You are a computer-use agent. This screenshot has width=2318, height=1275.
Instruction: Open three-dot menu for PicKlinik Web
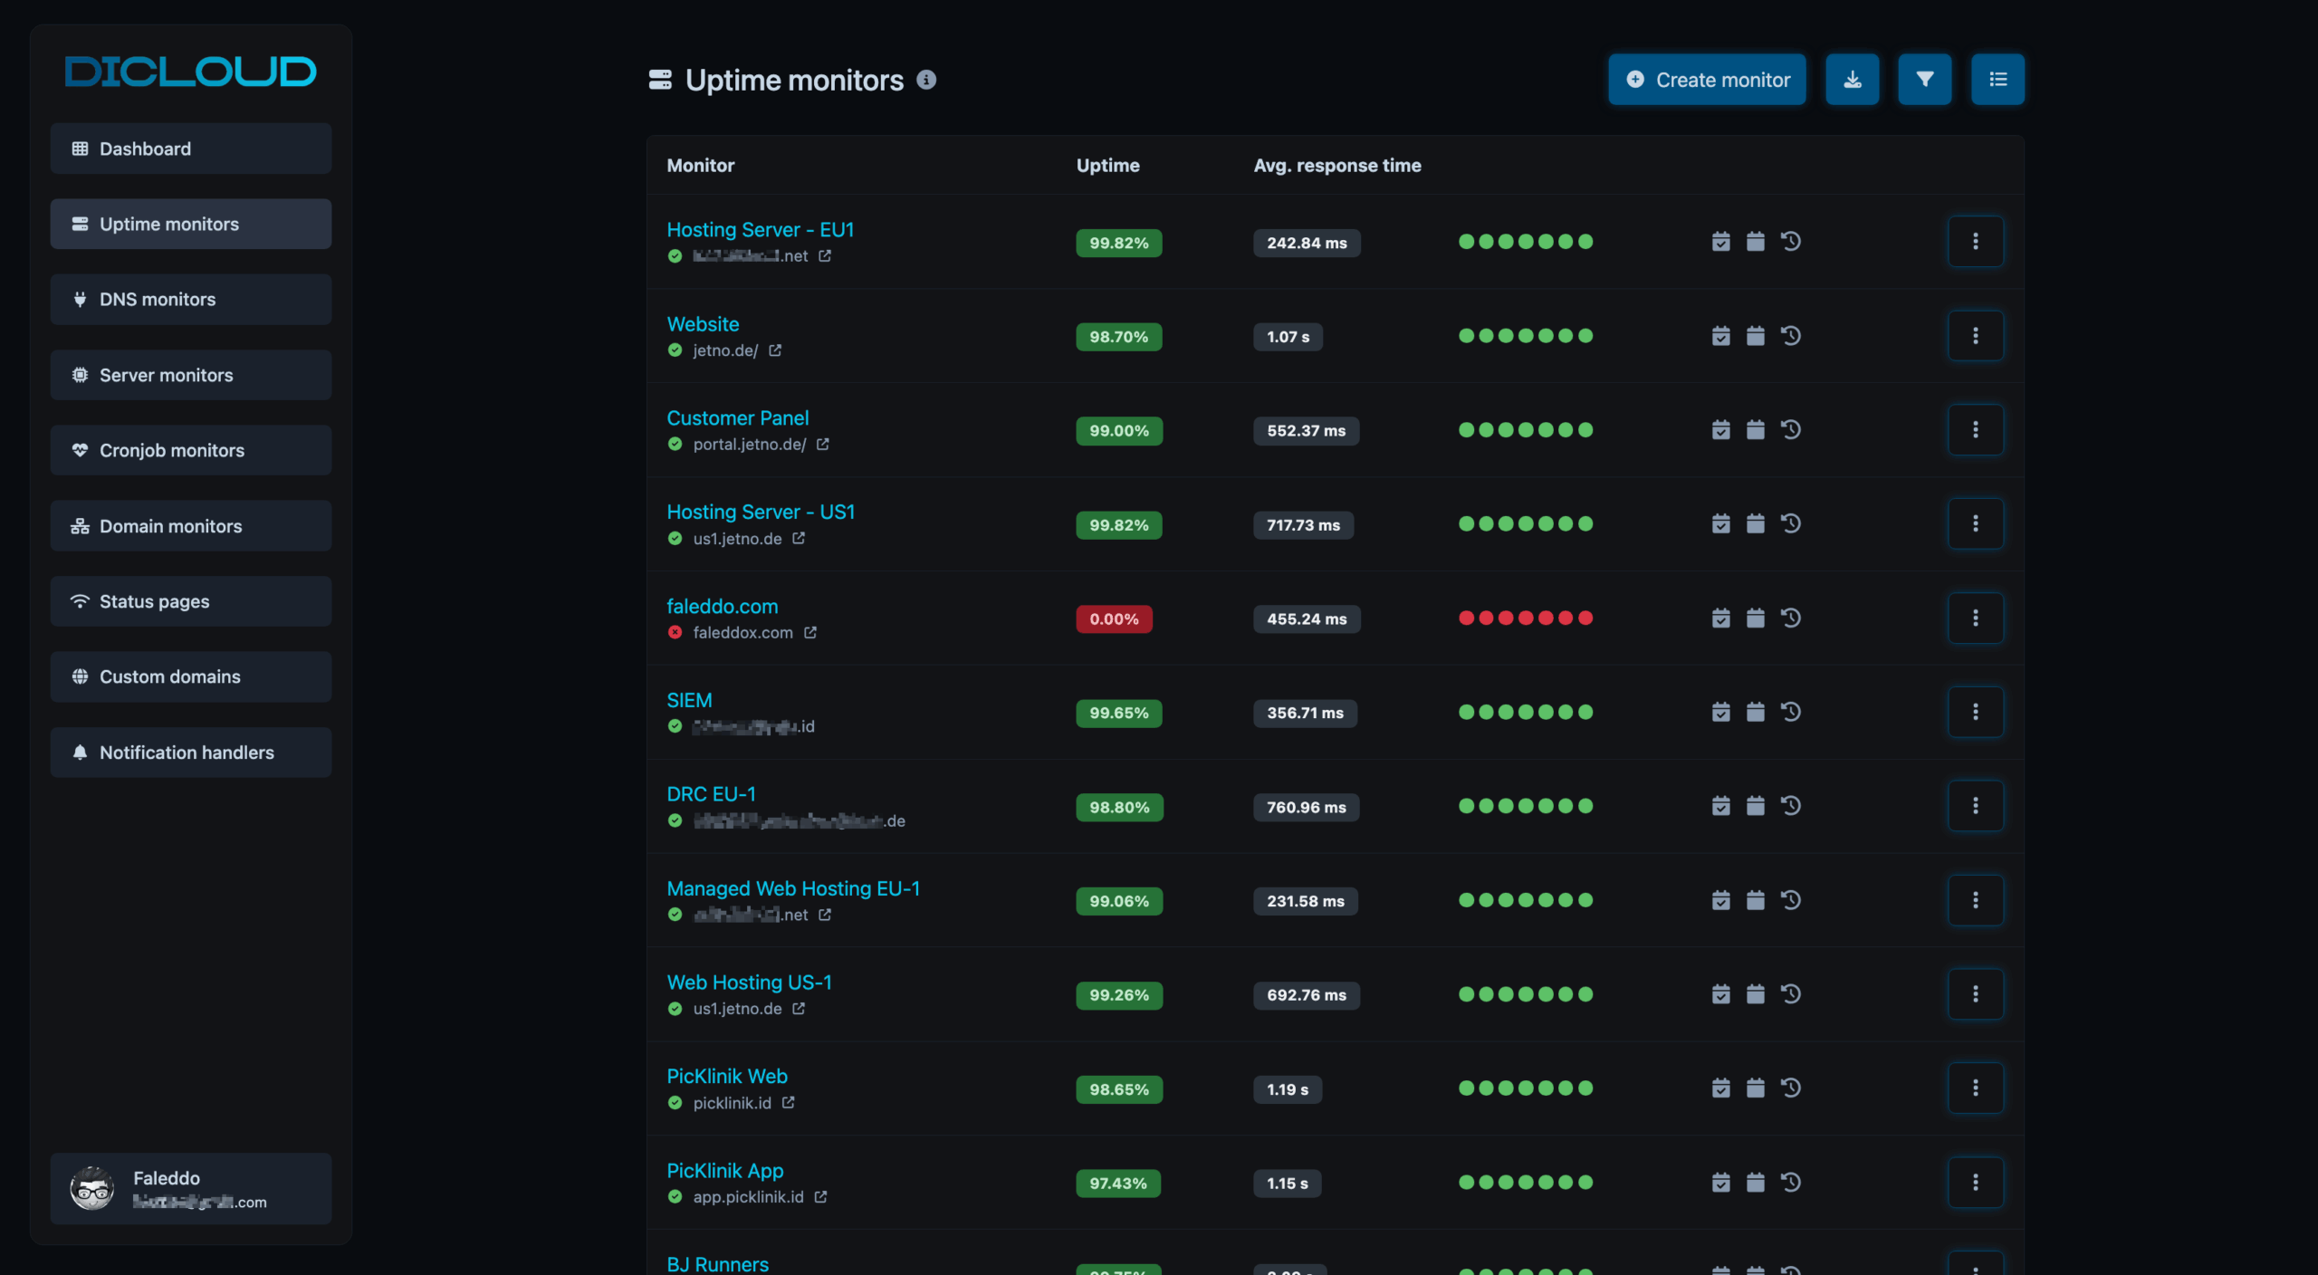[x=1975, y=1088]
